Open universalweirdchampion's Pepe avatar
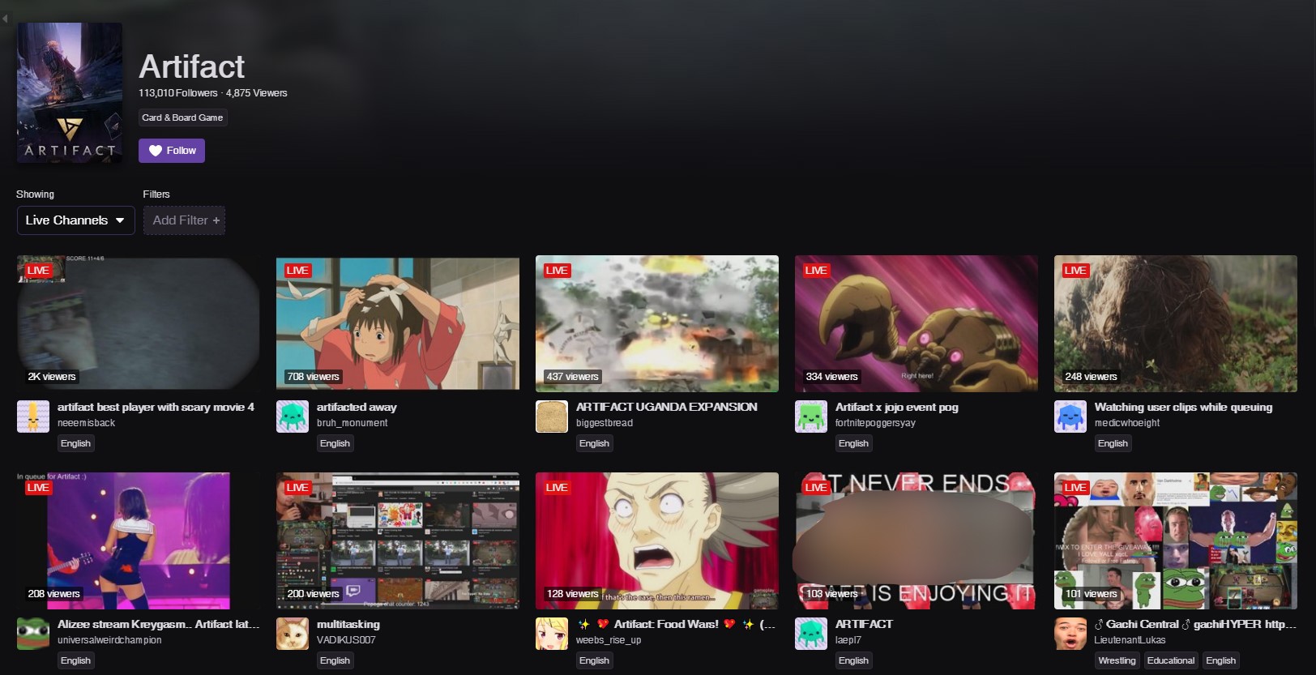The height and width of the screenshot is (675, 1316). 33,634
